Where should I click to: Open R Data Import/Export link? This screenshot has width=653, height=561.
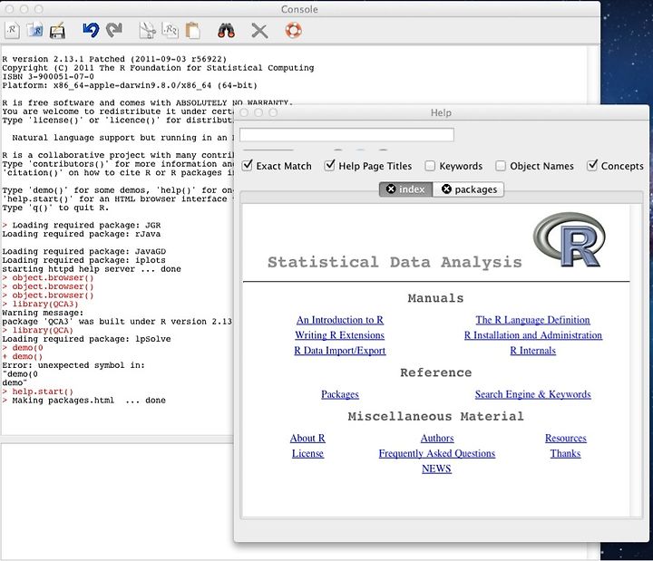click(x=340, y=351)
